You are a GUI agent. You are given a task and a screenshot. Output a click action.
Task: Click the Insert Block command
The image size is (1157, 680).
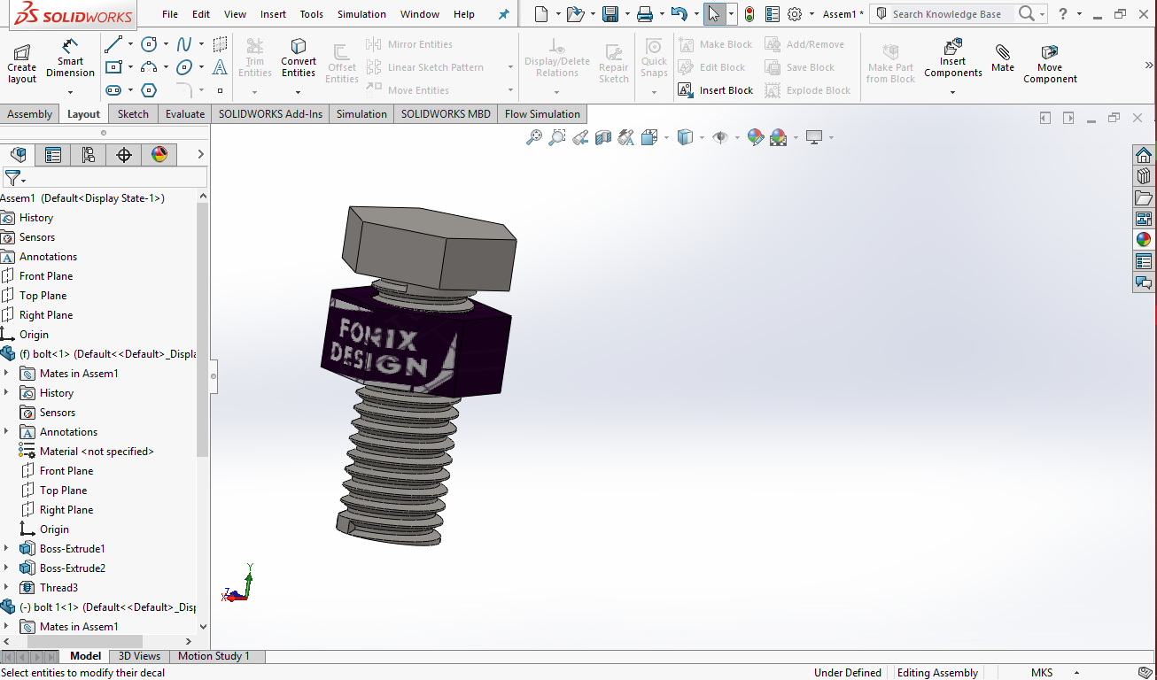pos(716,90)
